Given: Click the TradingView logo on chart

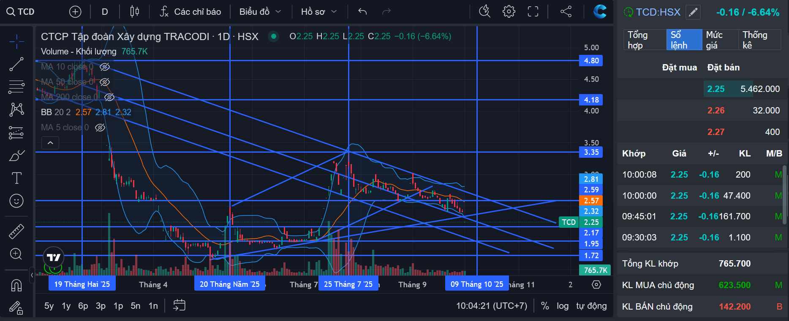Looking at the screenshot, I should pyautogui.click(x=54, y=257).
